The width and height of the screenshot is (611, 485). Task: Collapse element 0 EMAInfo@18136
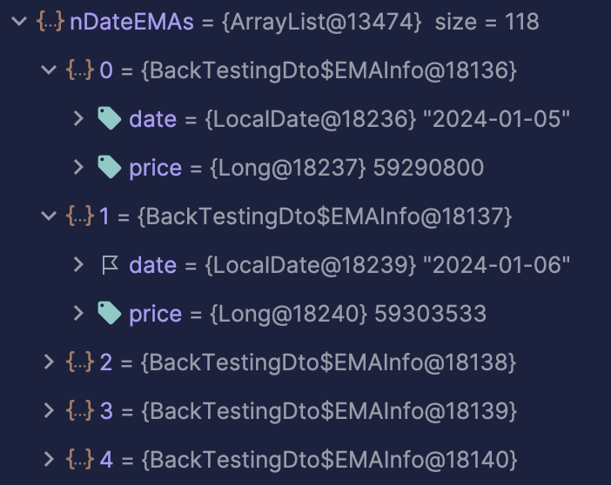49,70
